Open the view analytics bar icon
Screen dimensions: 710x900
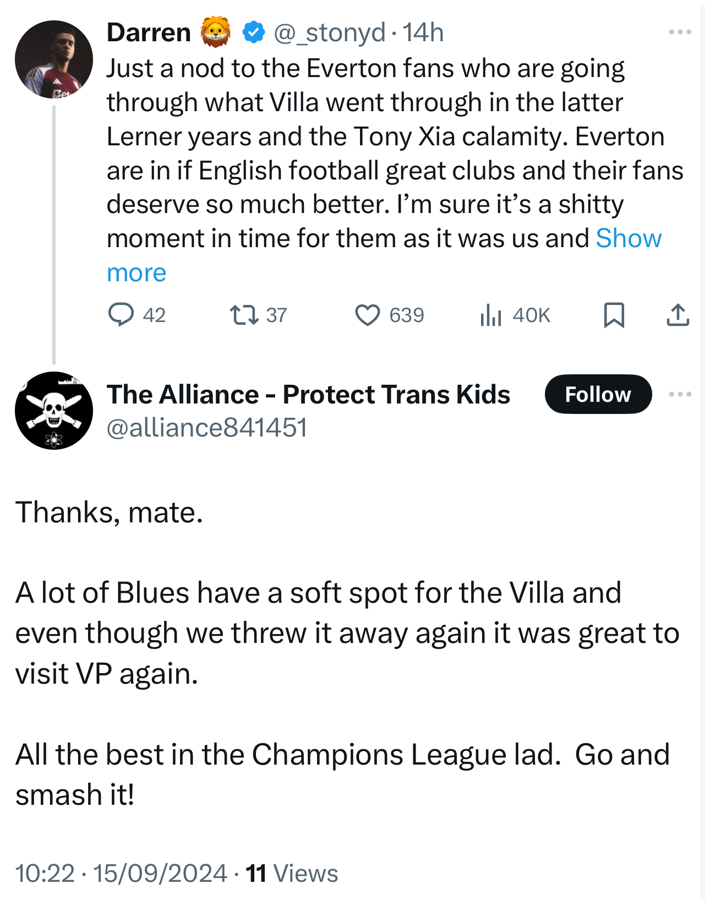click(490, 315)
